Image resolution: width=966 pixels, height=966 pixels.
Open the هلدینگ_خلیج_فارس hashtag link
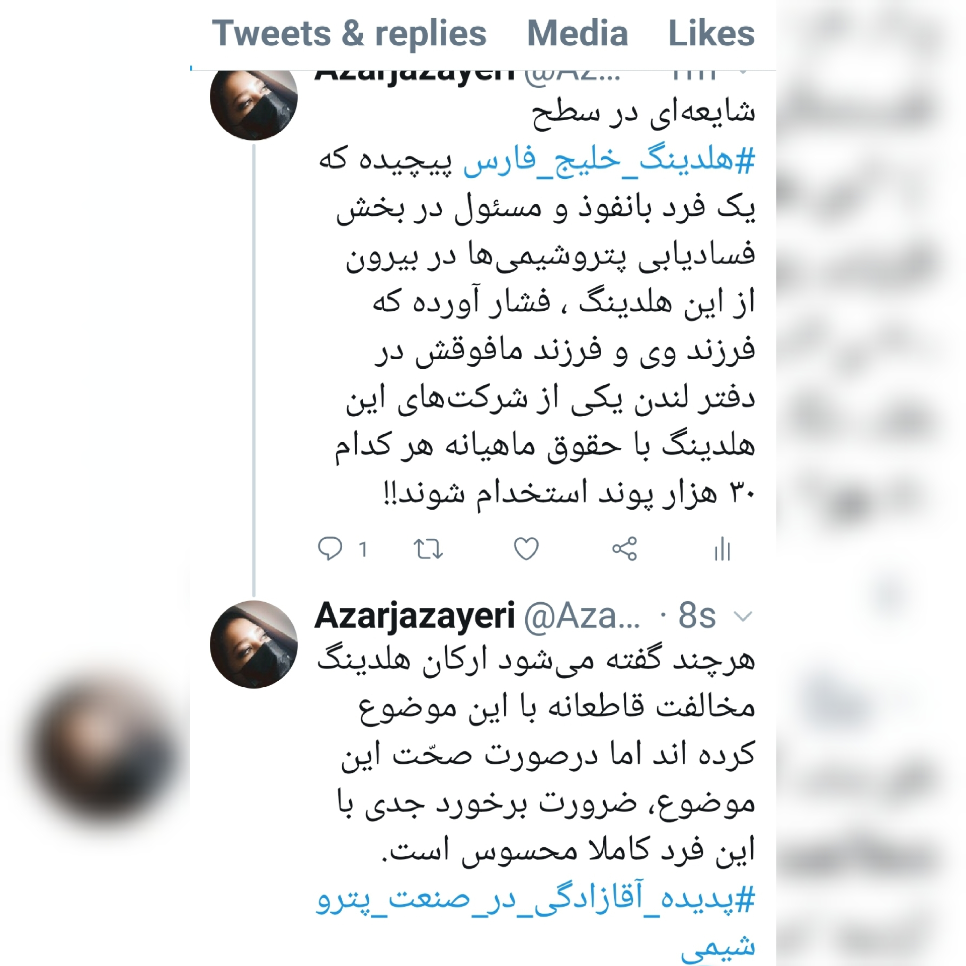[609, 161]
